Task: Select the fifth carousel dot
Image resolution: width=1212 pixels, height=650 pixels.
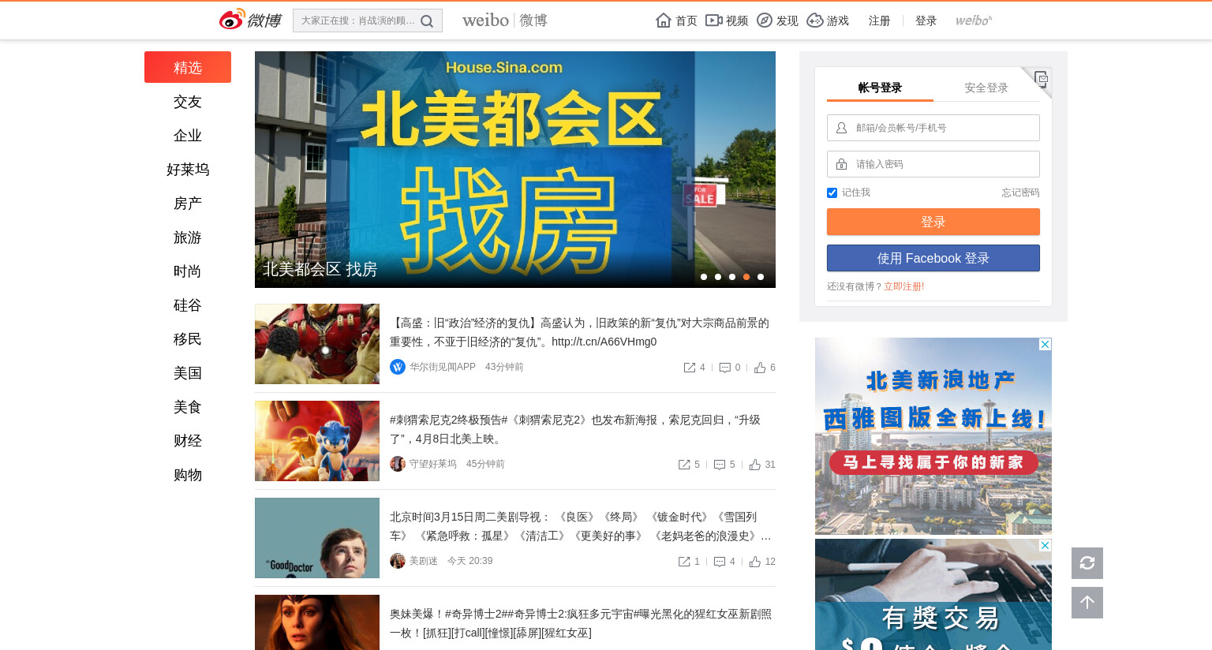Action: pos(761,277)
